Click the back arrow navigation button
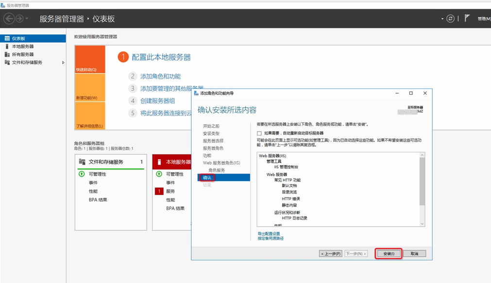The width and height of the screenshot is (491, 283). pos(9,18)
